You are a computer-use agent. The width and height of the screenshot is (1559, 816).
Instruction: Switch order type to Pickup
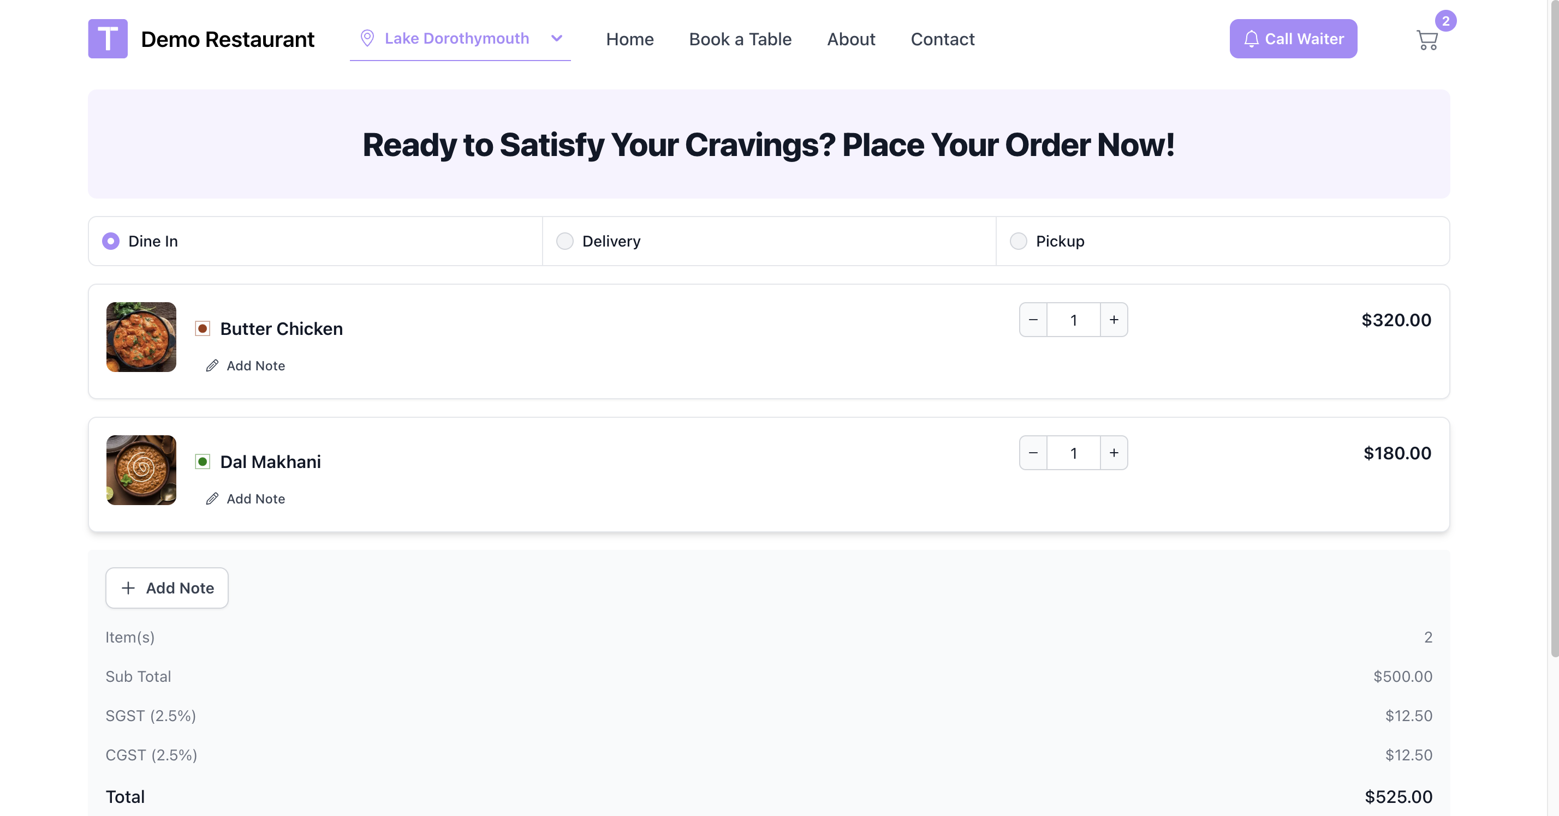tap(1019, 241)
